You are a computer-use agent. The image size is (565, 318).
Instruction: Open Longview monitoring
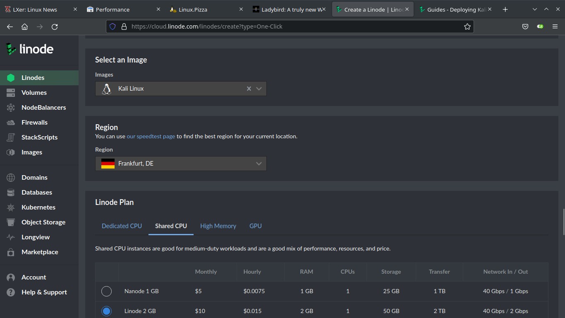(x=39, y=237)
